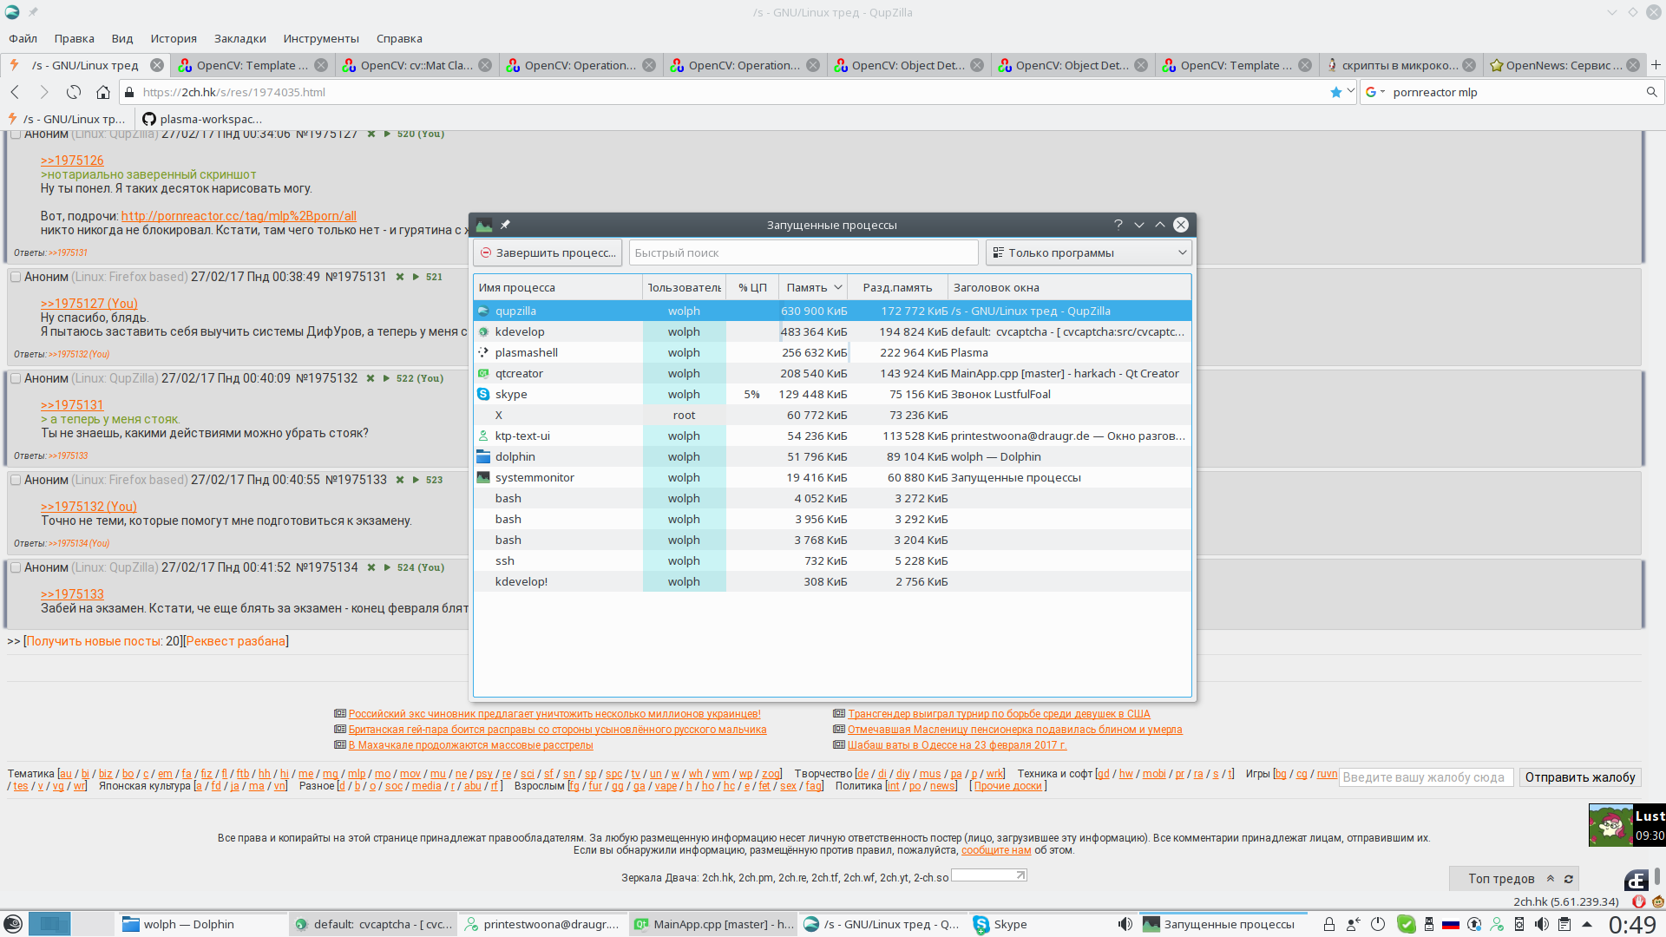This screenshot has width=1666, height=937.
Task: Tick checkbox of post №1975127
Action: coord(16,134)
